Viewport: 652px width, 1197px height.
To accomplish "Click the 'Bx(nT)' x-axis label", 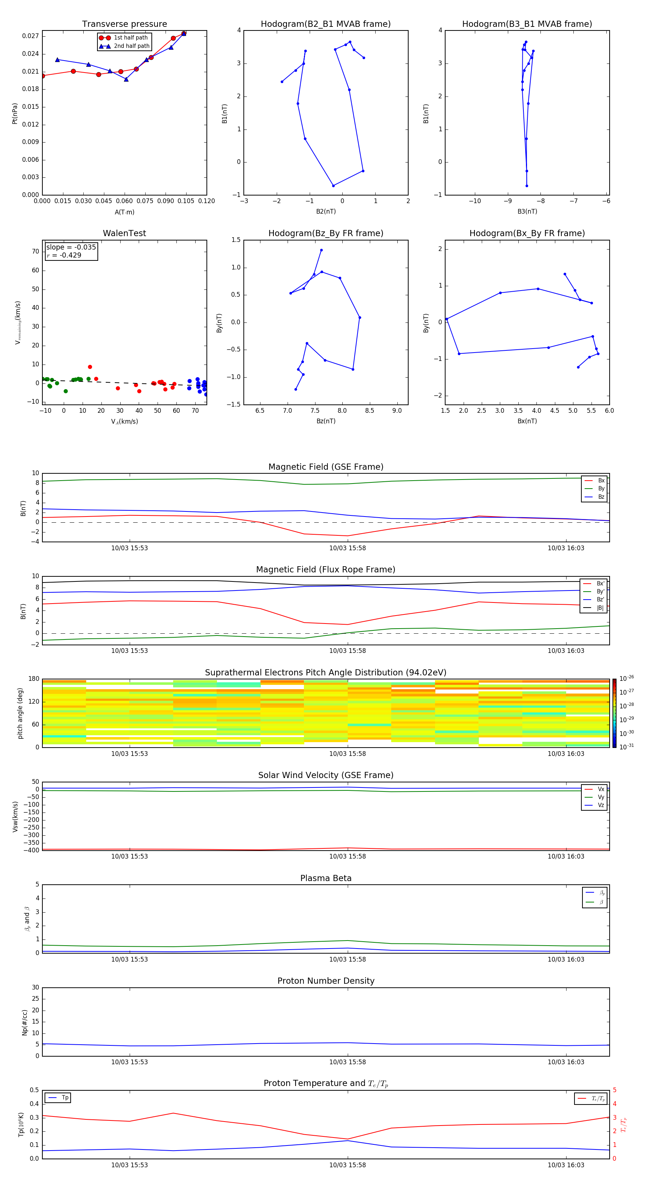I will (x=527, y=421).
